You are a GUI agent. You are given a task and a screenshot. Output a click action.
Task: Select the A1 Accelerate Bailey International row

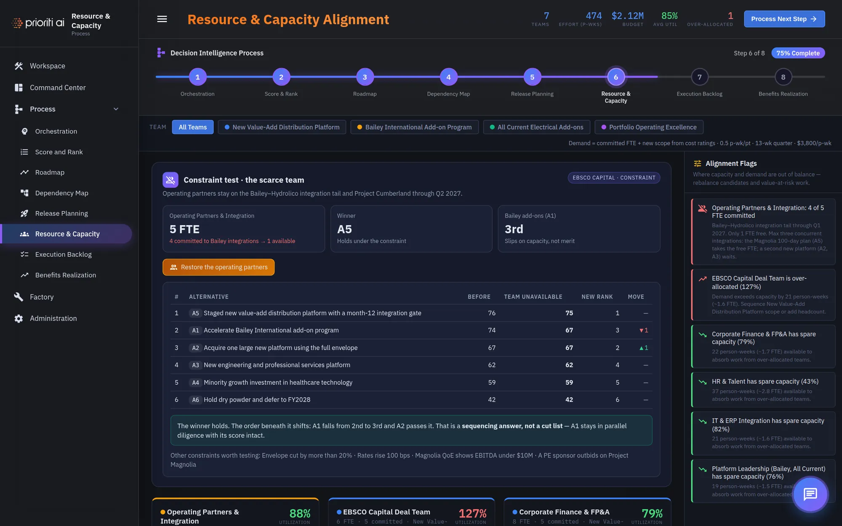(x=411, y=330)
